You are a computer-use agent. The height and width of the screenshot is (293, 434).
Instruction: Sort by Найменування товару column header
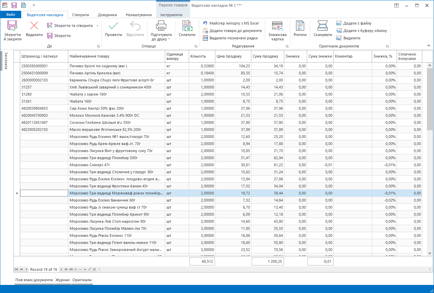[x=116, y=57]
